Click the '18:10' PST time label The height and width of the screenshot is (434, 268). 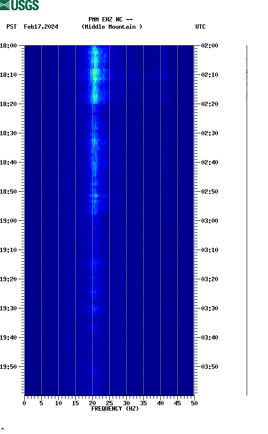coord(8,75)
